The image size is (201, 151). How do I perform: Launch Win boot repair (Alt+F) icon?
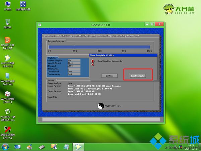tap(8, 97)
